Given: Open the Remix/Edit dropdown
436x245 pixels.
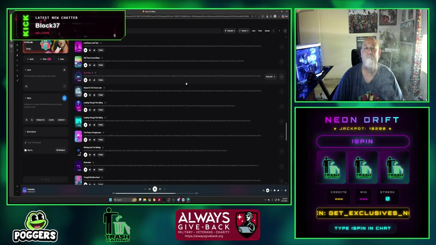Looking at the screenshot, I should [x=270, y=77].
